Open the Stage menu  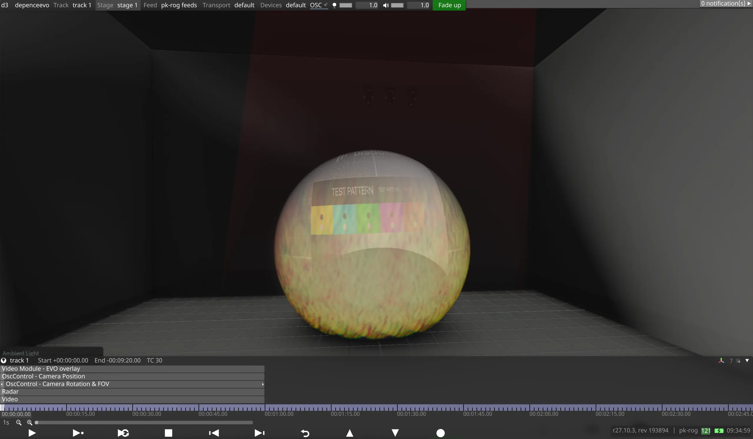click(x=105, y=5)
